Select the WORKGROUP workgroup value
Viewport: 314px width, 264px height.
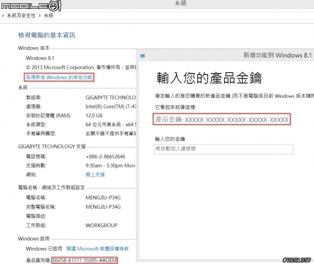coord(102,225)
